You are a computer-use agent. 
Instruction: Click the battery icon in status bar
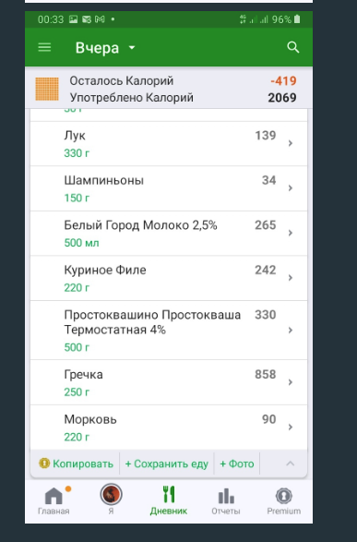297,19
